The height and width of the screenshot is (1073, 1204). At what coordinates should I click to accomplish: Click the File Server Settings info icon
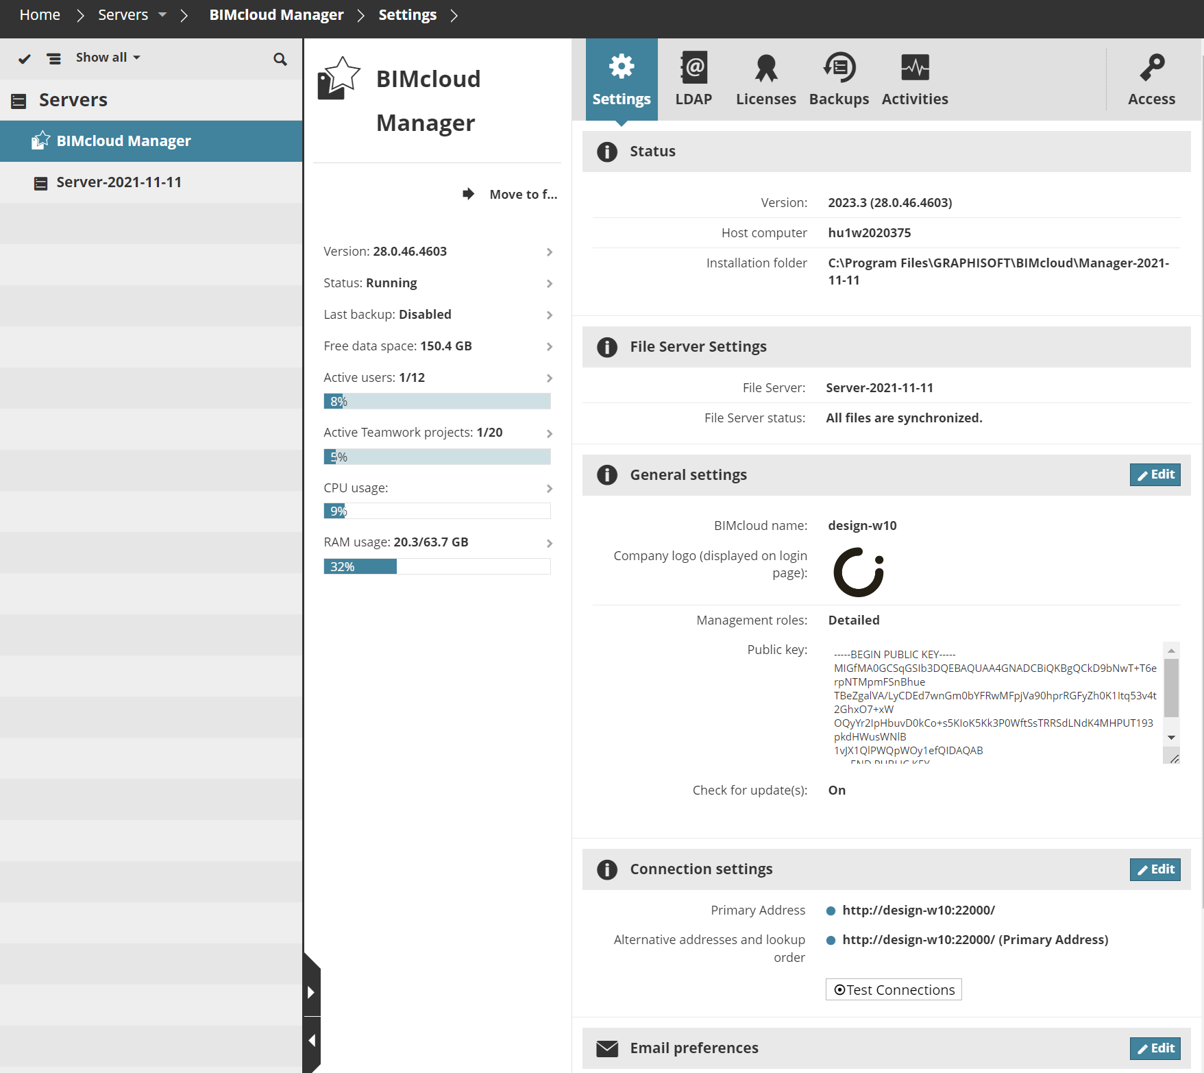(x=606, y=347)
